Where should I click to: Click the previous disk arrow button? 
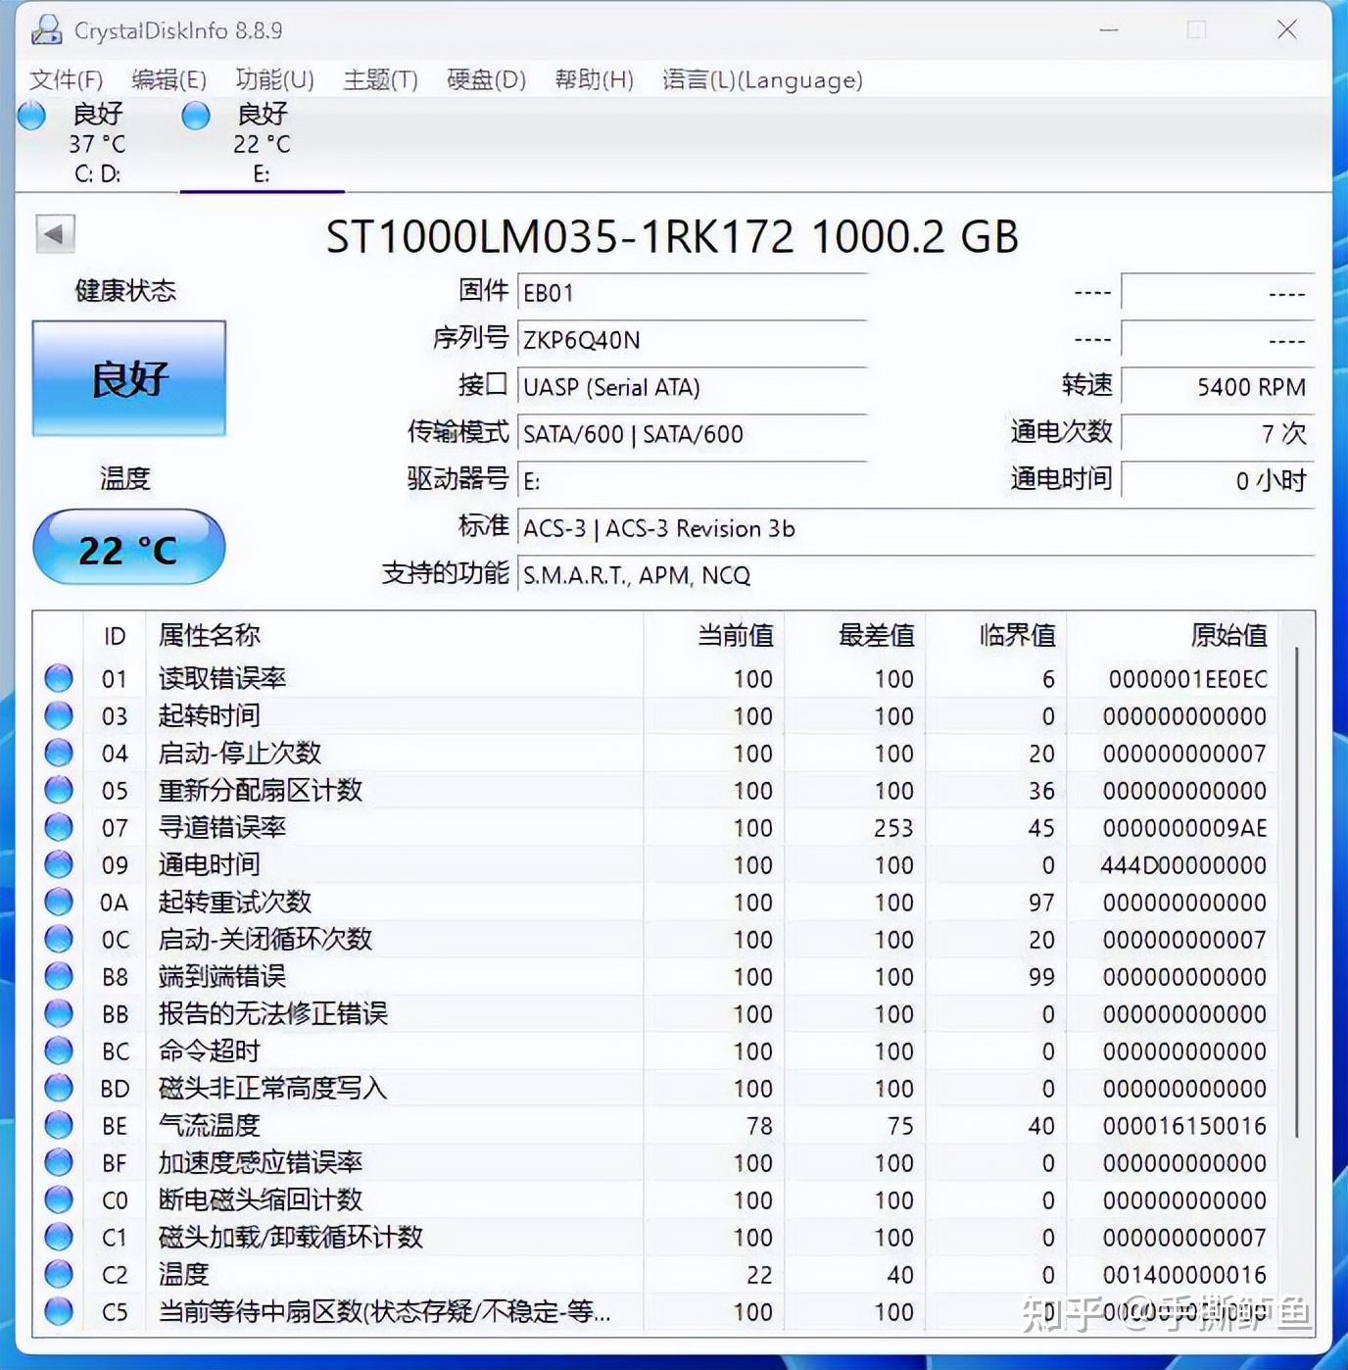[x=55, y=234]
